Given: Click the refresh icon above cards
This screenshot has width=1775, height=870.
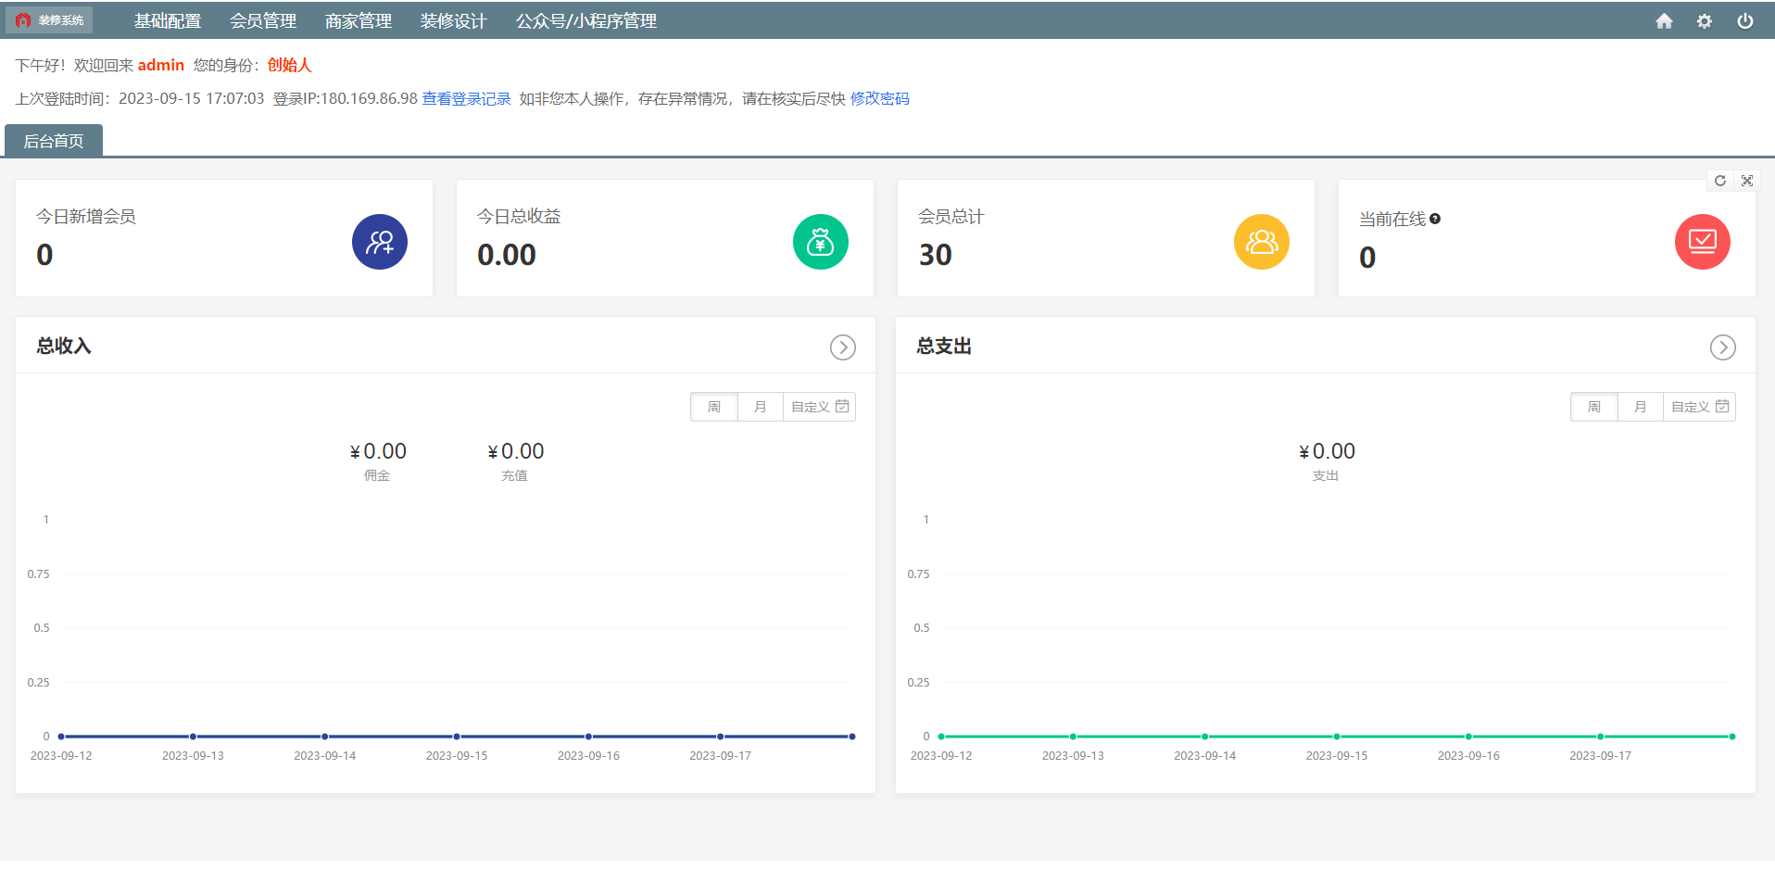Looking at the screenshot, I should pos(1720,181).
